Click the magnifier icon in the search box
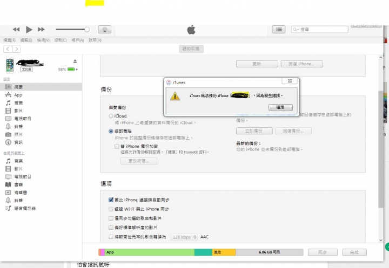The height and width of the screenshot is (268, 389). [295, 30]
